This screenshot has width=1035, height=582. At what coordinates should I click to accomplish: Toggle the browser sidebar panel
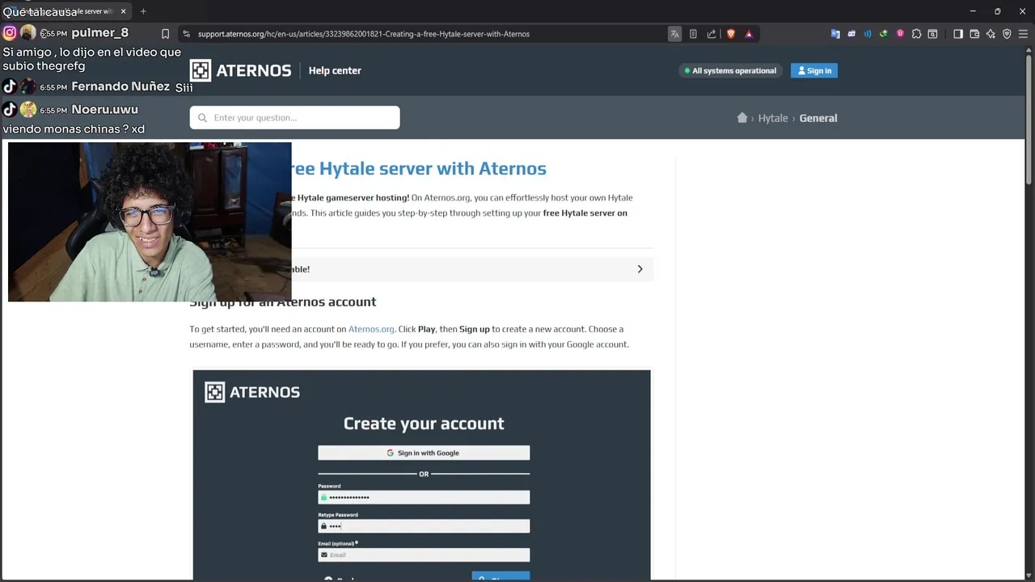(958, 34)
